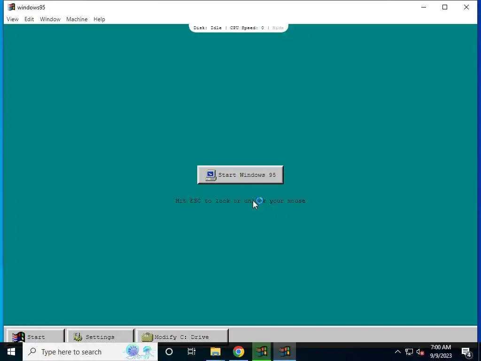This screenshot has width=481, height=361.
Task: Open Task View on the taskbar
Action: coord(192,352)
